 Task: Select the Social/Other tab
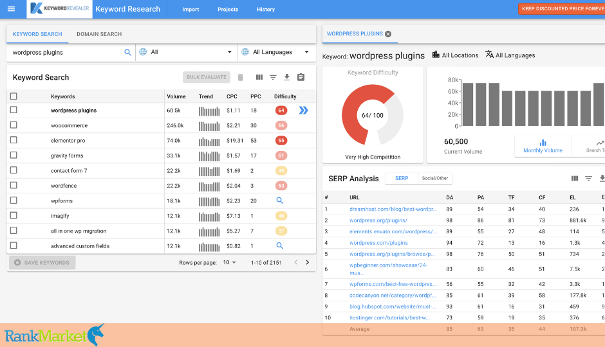[x=435, y=178]
